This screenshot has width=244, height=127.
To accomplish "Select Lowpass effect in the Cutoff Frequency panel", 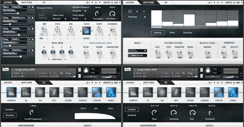I will pos(11,92).
